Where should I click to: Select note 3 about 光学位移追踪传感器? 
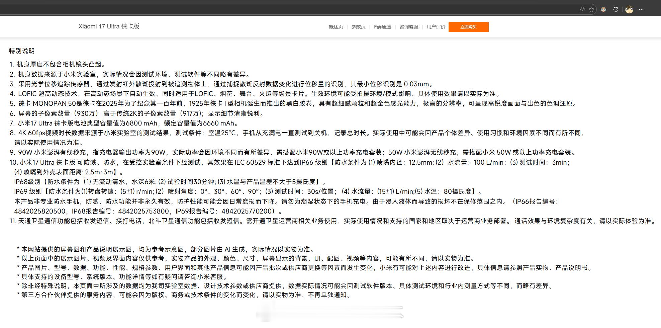(222, 84)
